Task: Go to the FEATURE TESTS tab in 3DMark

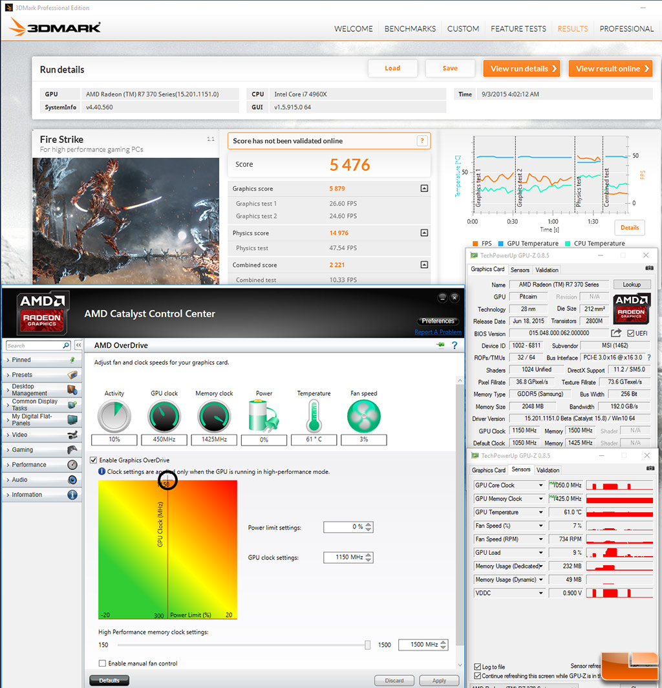Action: tap(518, 28)
